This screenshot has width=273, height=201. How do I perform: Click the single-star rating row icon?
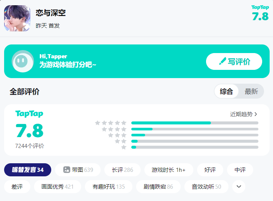pyautogui.click(x=124, y=147)
